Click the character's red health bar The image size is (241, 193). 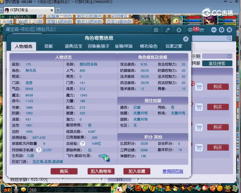coord(228,17)
